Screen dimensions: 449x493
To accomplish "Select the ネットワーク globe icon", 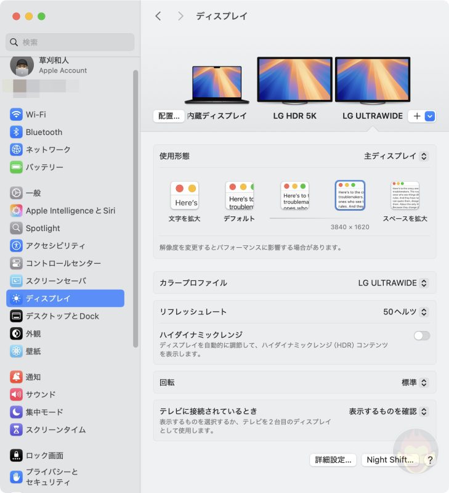I will 16,149.
